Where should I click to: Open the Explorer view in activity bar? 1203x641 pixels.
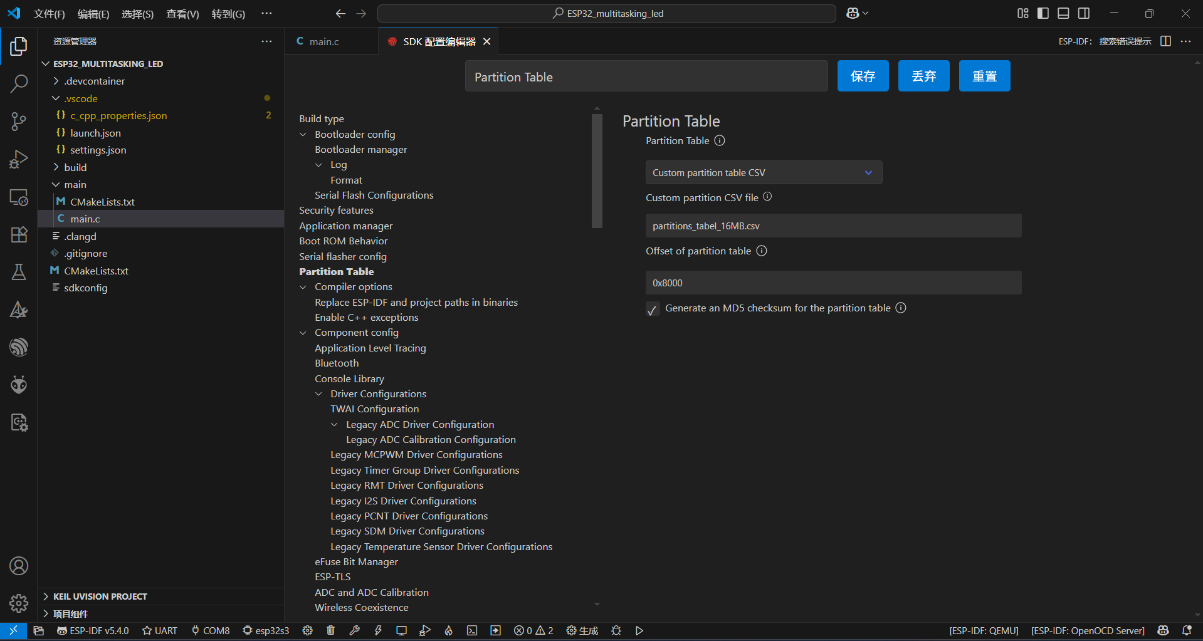point(19,46)
